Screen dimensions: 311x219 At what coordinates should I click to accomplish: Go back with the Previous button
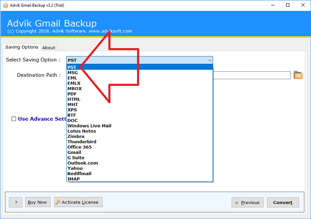point(247,202)
